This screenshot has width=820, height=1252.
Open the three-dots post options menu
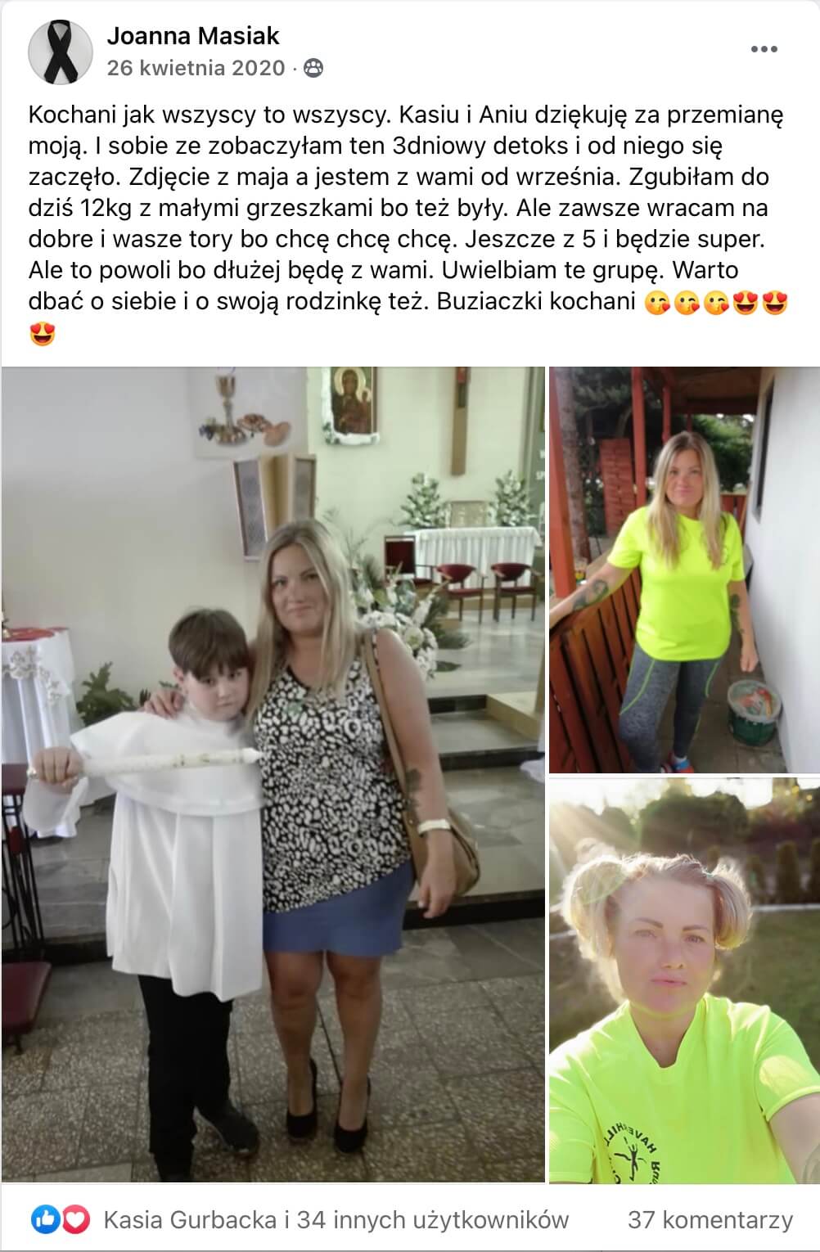click(764, 50)
